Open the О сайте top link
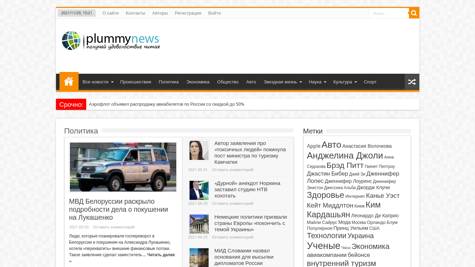 tap(111, 13)
